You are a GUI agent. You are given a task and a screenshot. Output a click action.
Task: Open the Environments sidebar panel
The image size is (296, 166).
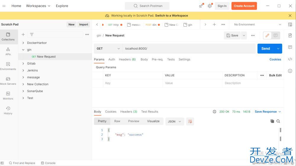pos(8,66)
